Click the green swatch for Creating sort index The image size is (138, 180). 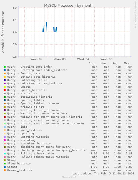tap(5, 67)
